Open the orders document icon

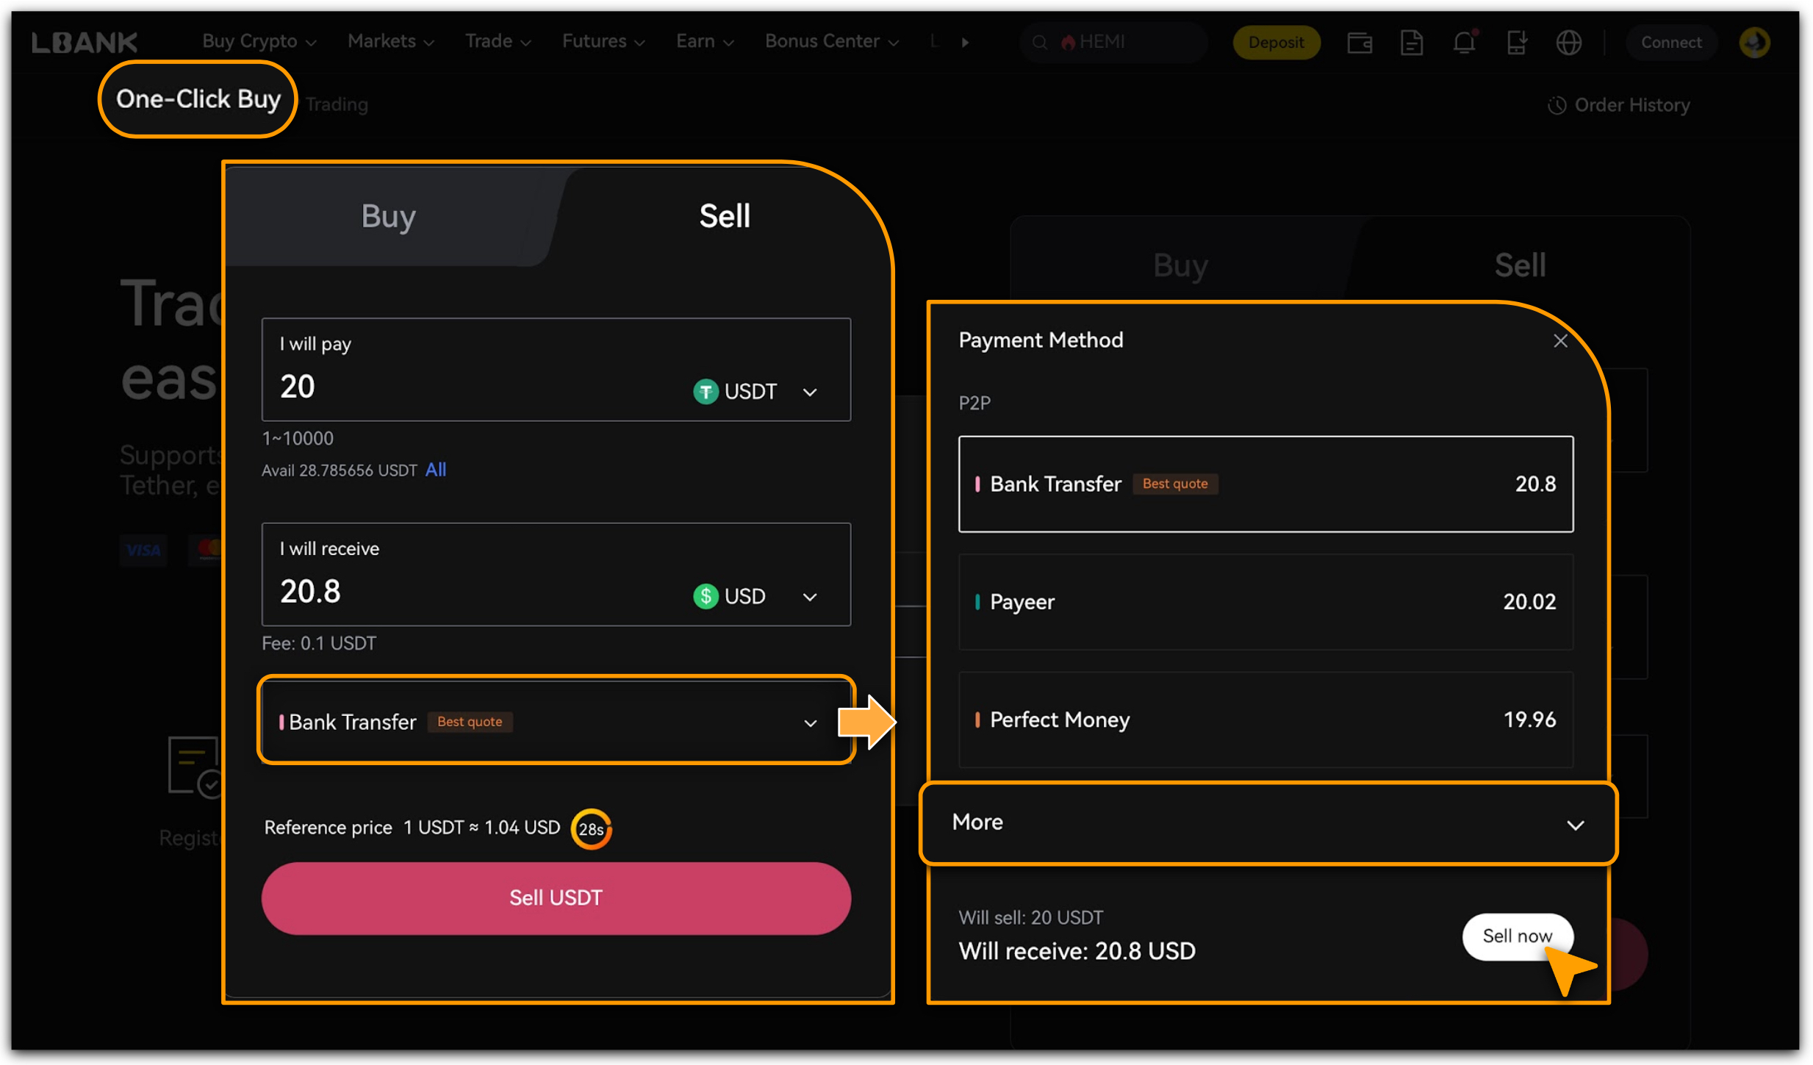pos(1411,43)
